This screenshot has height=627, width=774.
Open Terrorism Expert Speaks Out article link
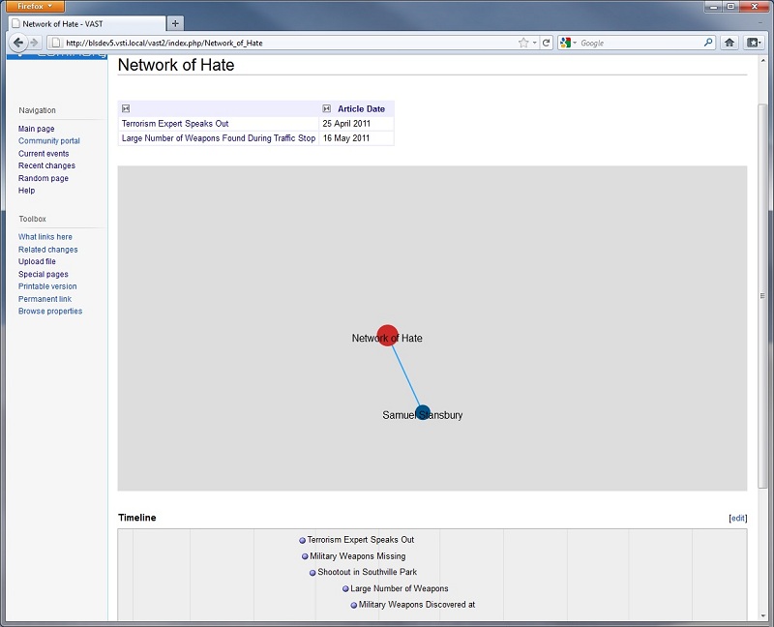click(175, 124)
